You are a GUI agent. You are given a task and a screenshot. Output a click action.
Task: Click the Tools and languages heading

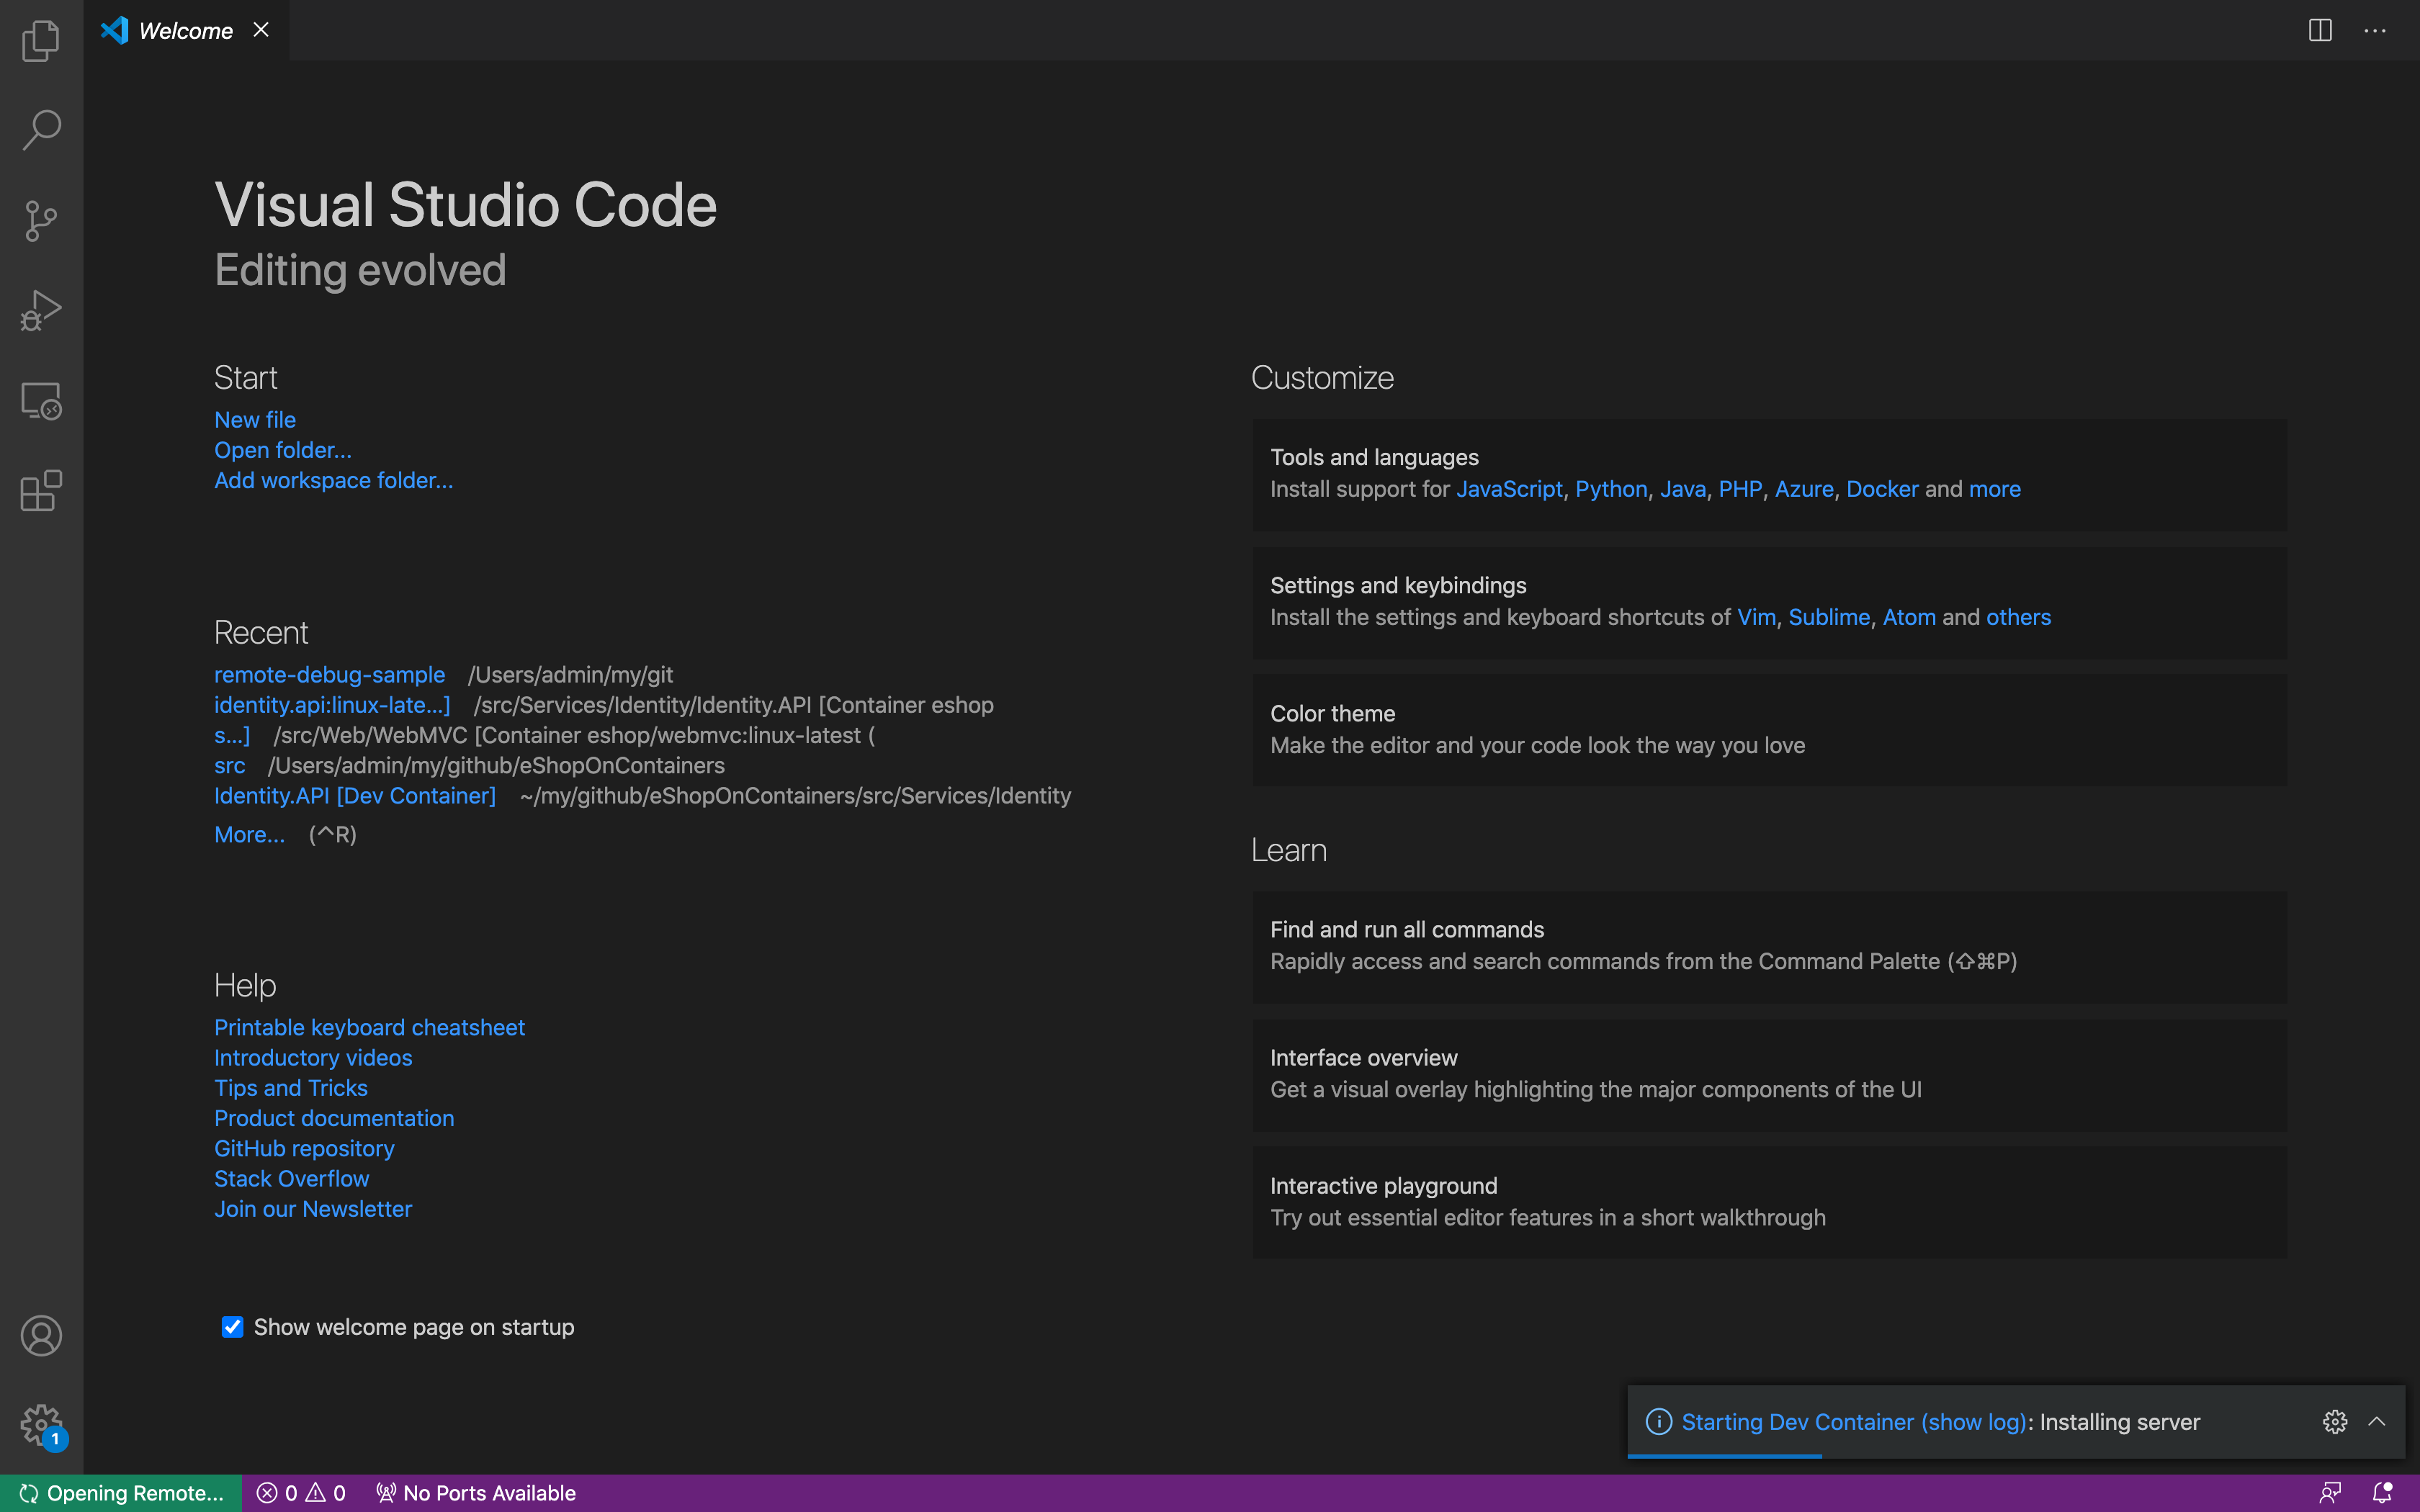[x=1374, y=457]
